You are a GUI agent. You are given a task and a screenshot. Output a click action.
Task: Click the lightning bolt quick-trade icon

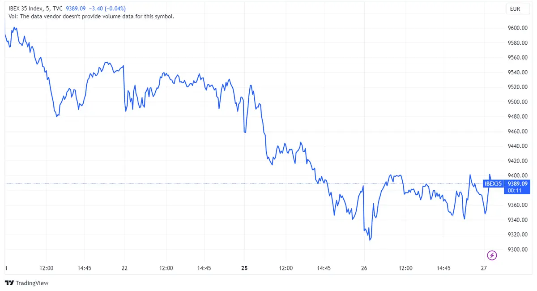pos(492,255)
